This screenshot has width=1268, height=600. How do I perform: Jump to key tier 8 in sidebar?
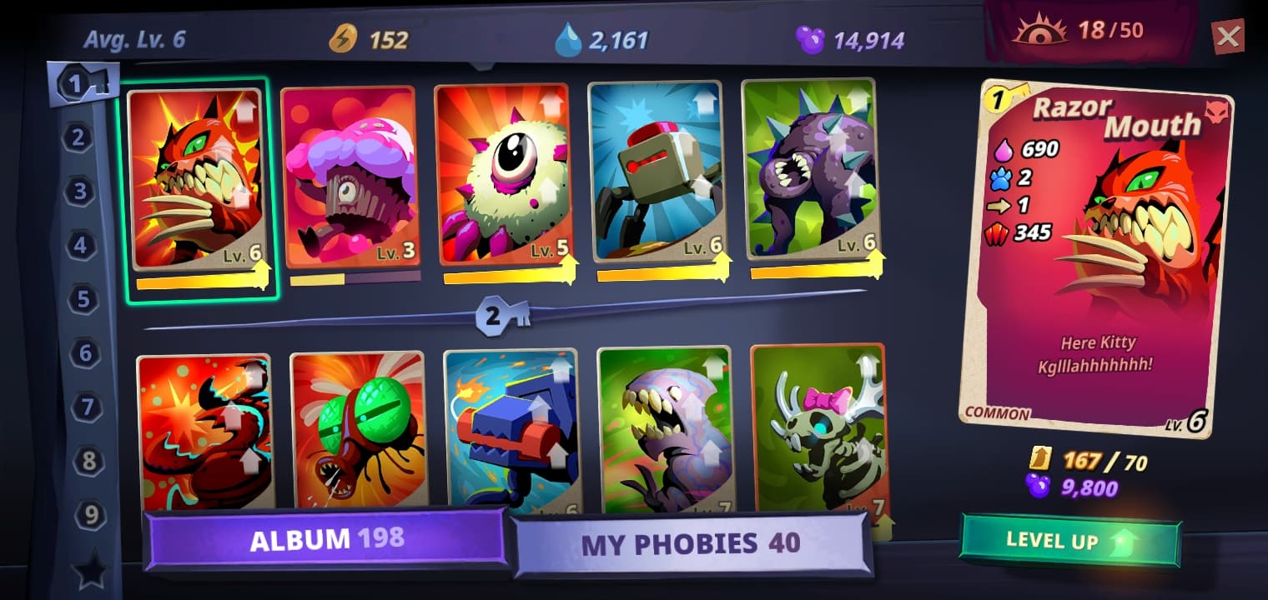coord(88,461)
